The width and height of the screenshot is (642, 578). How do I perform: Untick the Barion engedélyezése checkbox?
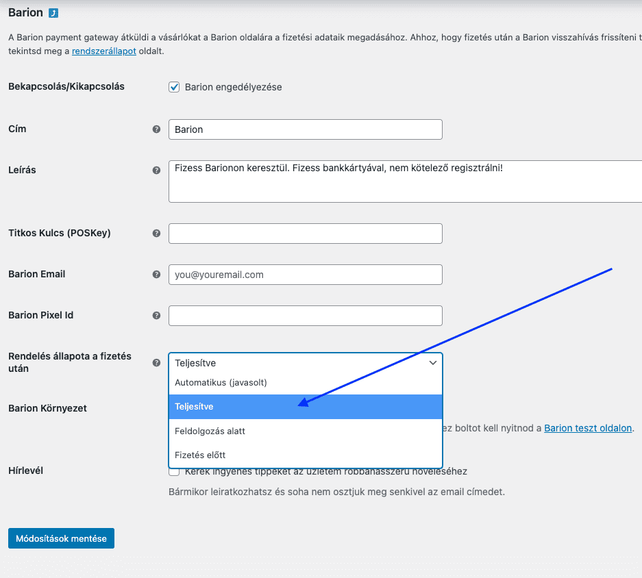pos(174,87)
